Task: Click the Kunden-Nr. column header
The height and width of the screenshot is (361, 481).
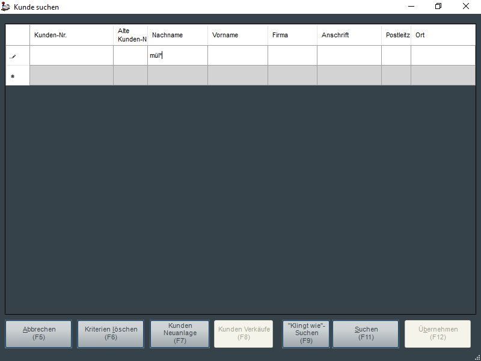Action: 72,35
